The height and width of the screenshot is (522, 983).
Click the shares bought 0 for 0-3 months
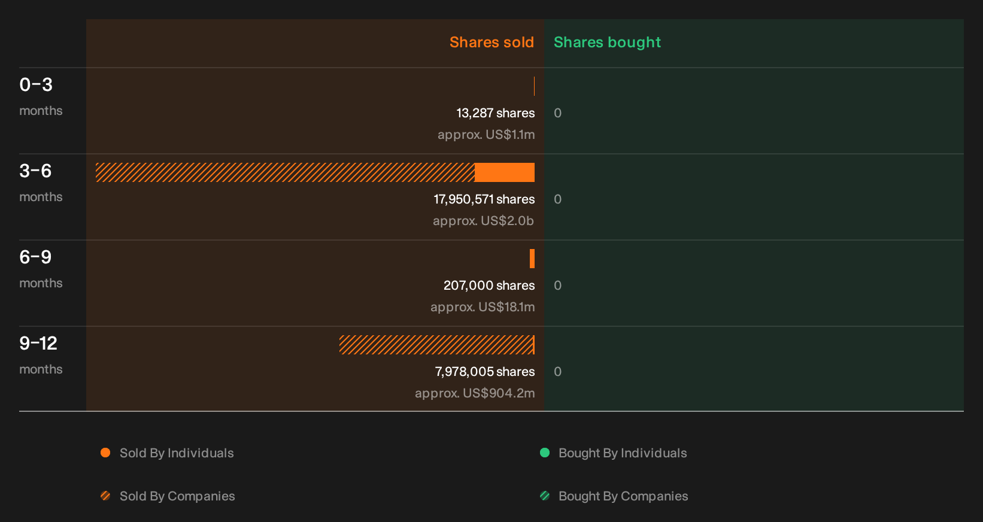coord(557,113)
